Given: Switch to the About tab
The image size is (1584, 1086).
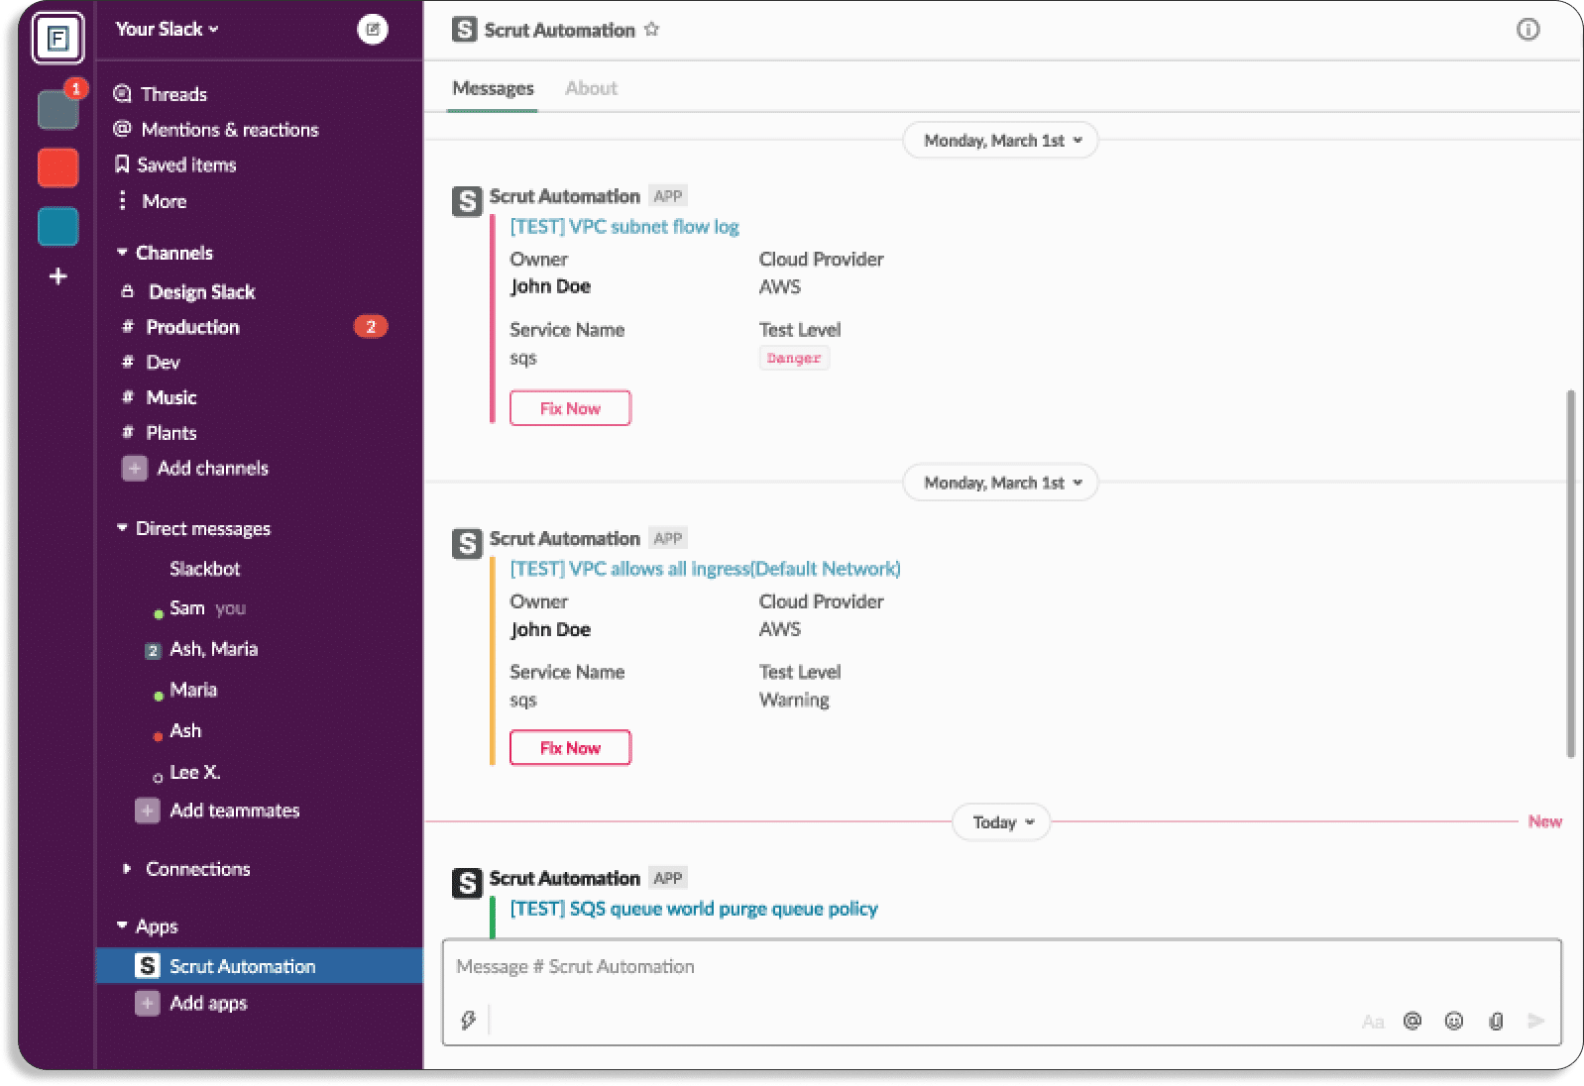Looking at the screenshot, I should point(591,88).
